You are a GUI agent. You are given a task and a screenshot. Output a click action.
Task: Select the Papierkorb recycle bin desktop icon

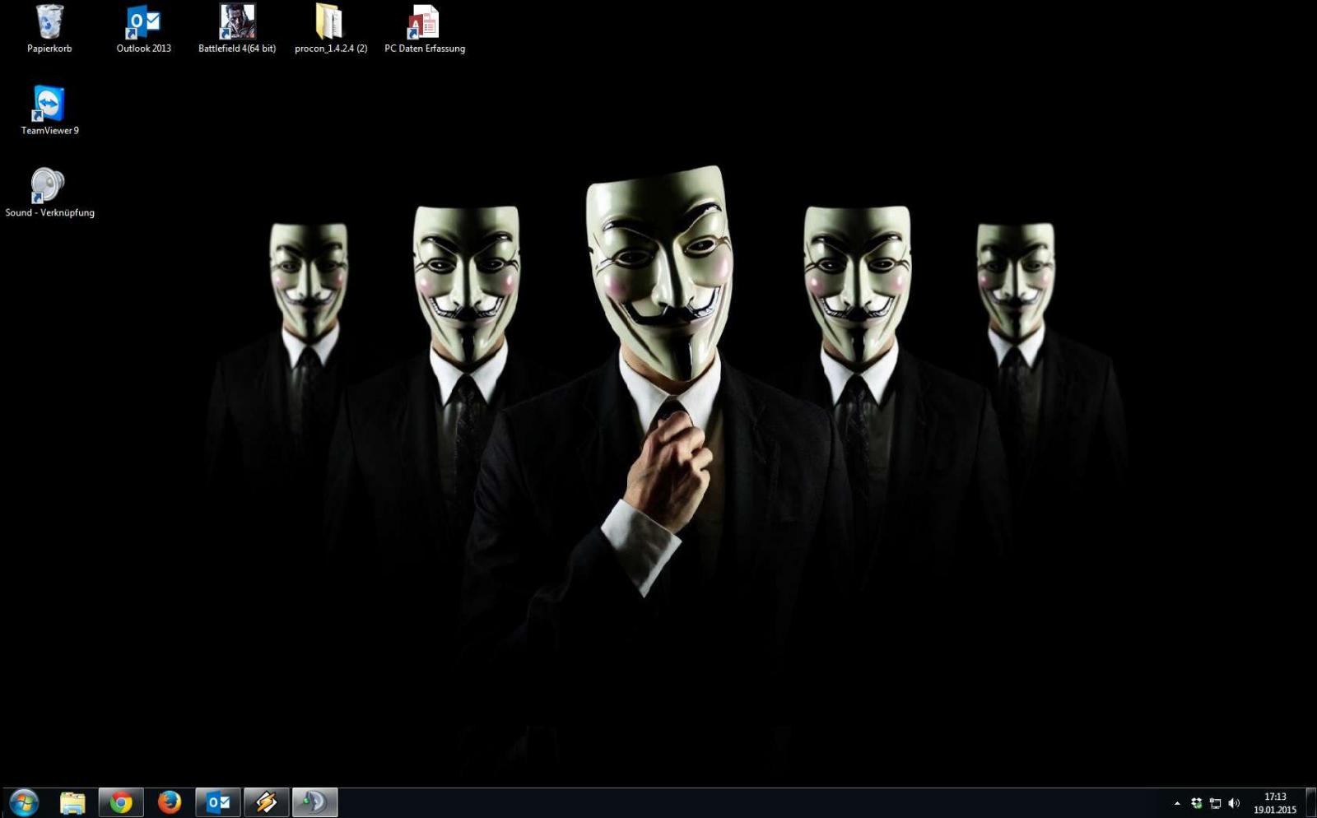coord(49,29)
